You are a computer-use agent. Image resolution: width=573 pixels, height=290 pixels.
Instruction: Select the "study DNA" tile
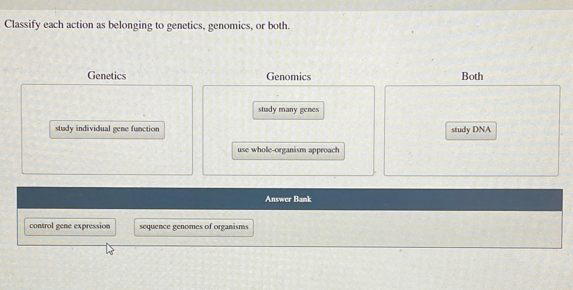[471, 130]
